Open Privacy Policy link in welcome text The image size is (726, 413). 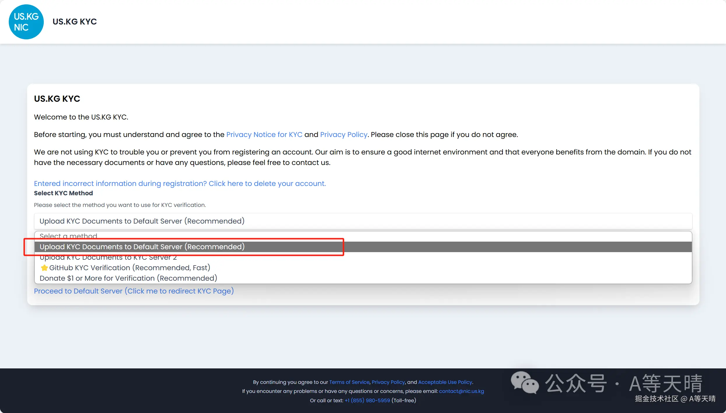point(343,135)
